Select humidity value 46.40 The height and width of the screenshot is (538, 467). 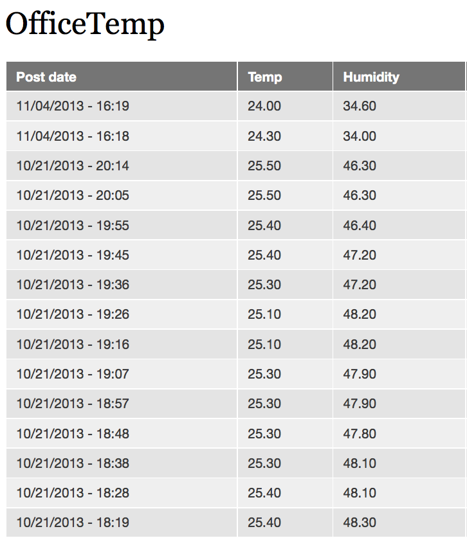tap(360, 226)
